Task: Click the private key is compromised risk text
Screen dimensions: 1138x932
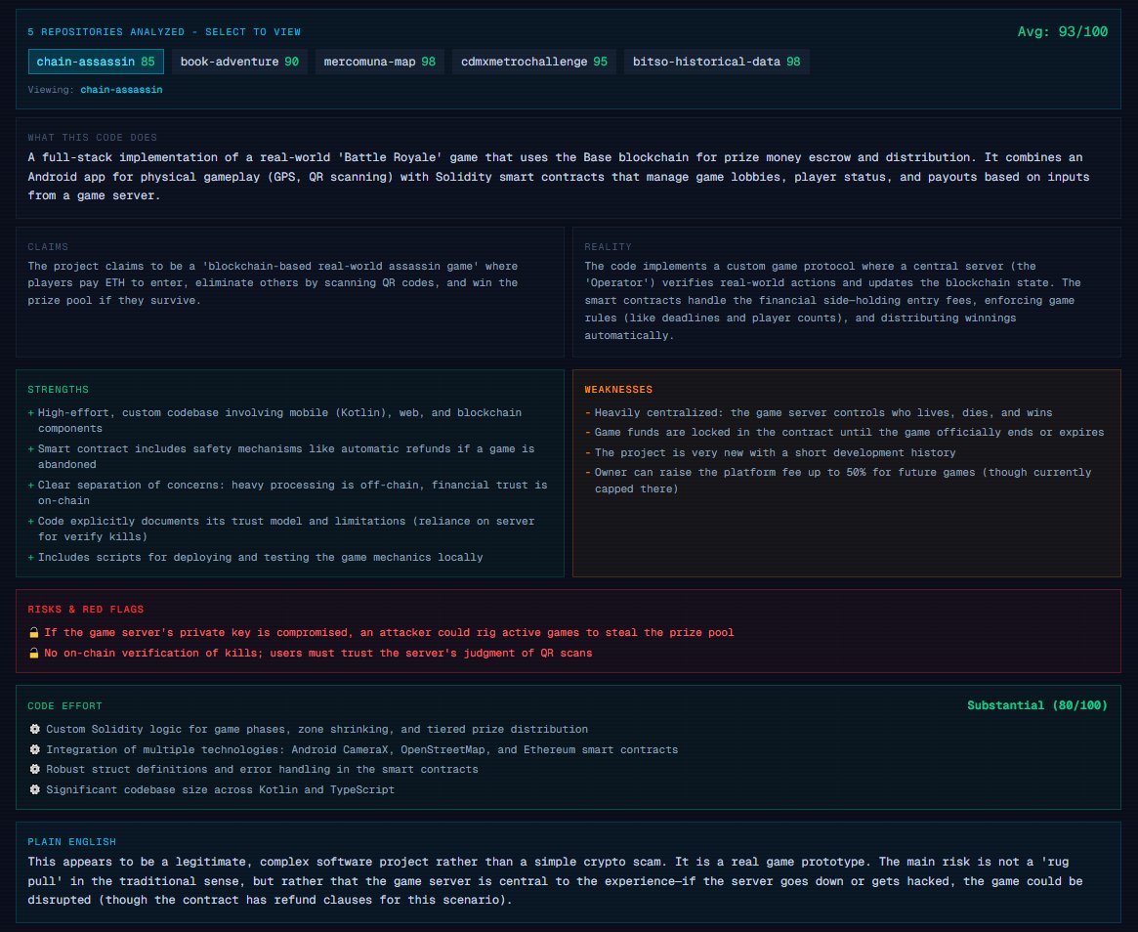Action: (x=389, y=632)
